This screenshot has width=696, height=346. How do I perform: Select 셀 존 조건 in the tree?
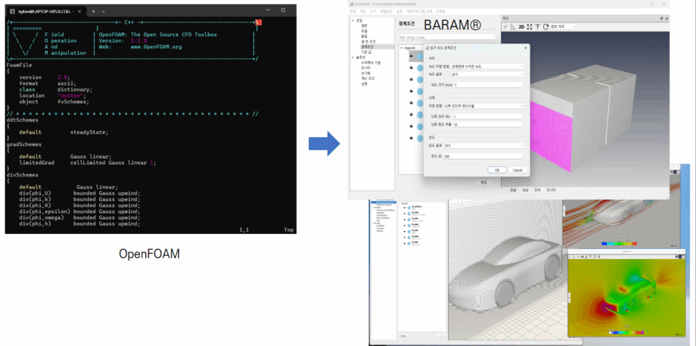click(368, 41)
